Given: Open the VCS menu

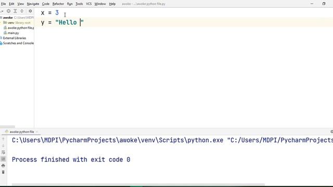Looking at the screenshot, I should coord(89,4).
